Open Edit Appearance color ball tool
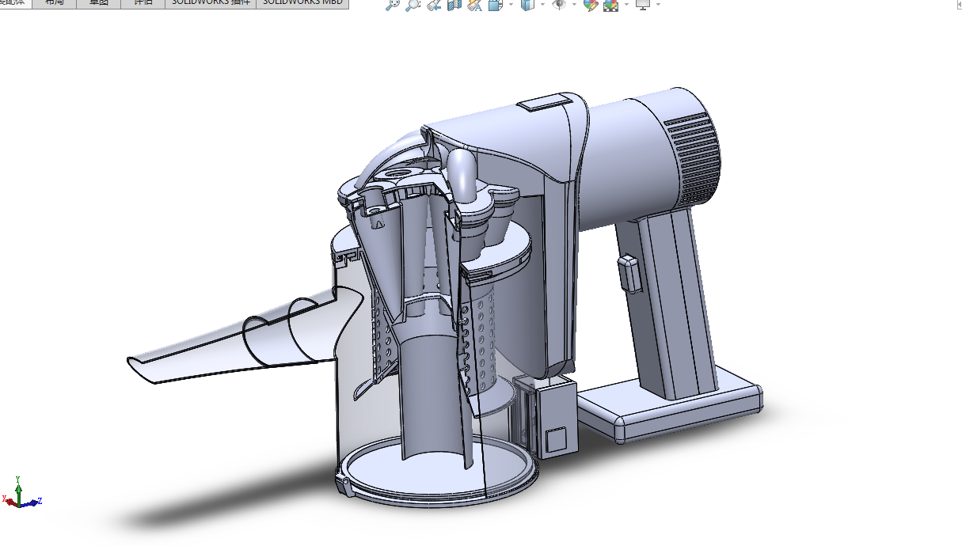Viewport: 962px width, 546px height. point(591,4)
